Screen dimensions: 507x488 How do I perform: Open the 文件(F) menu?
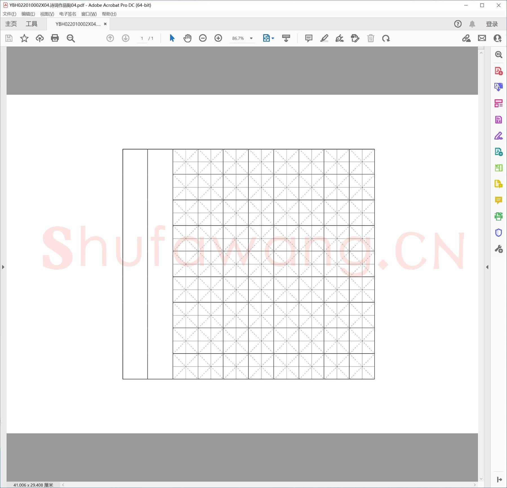[10, 14]
